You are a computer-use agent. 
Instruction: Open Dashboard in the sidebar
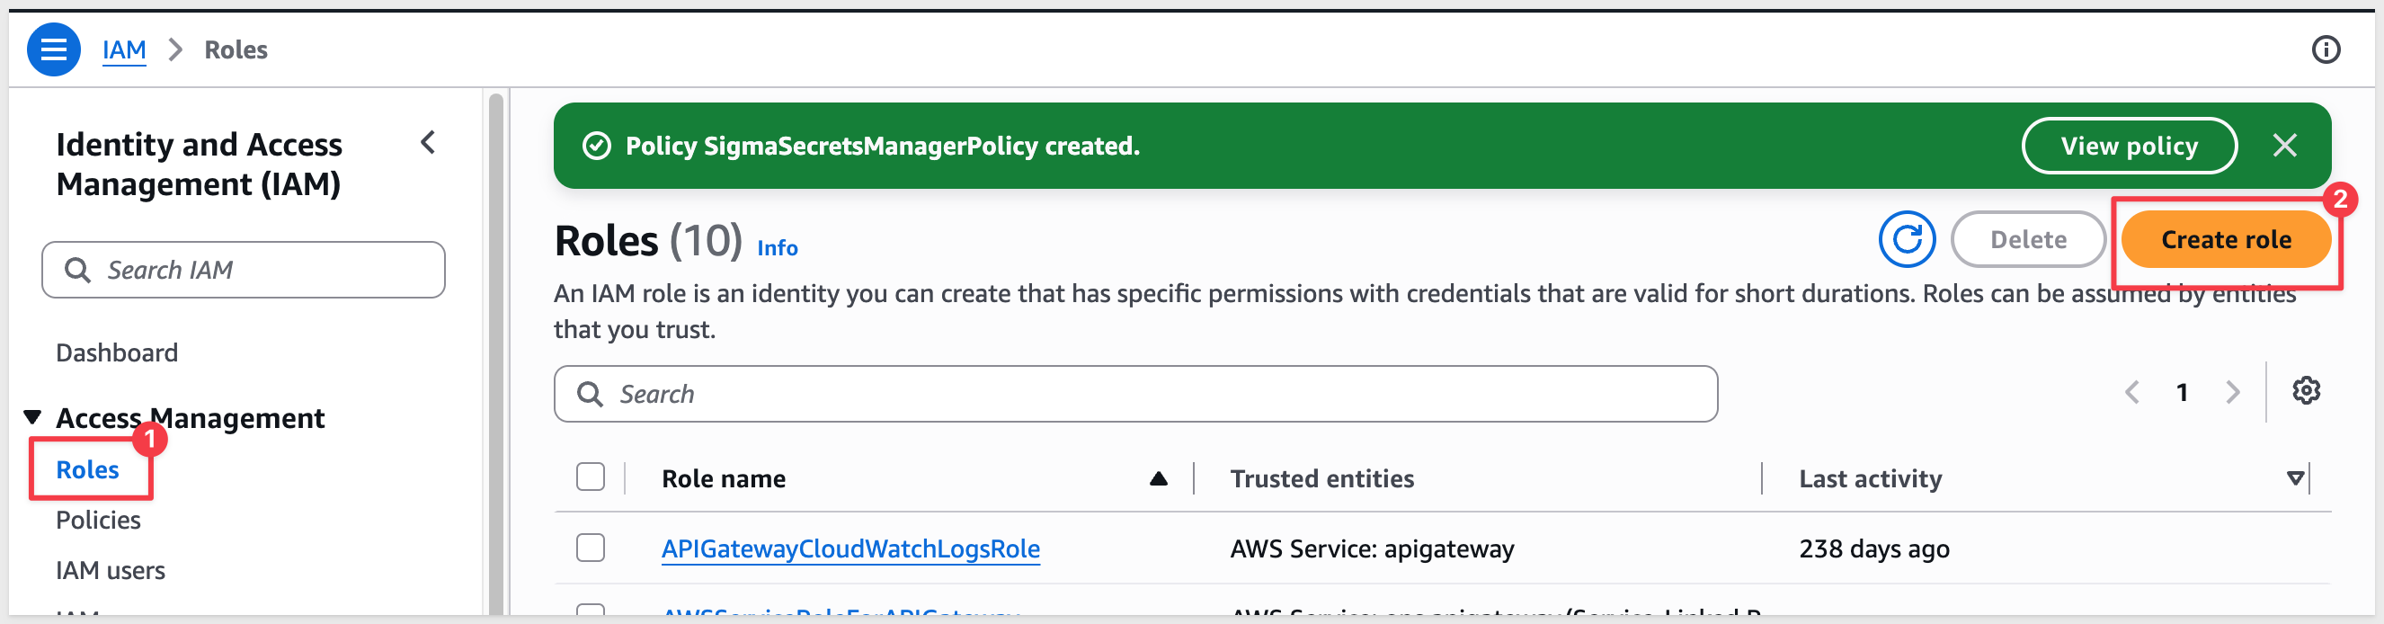tap(117, 352)
